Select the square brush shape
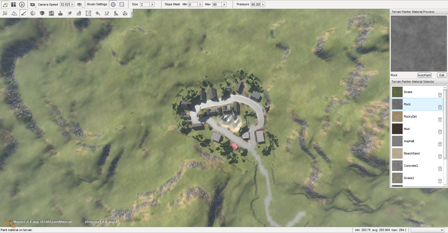The width and height of the screenshot is (448, 233). pyautogui.click(x=122, y=4)
